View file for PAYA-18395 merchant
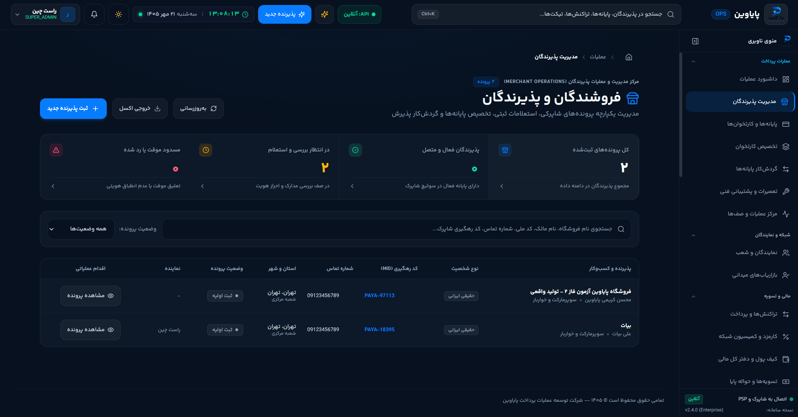This screenshot has width=798, height=417. (x=91, y=330)
